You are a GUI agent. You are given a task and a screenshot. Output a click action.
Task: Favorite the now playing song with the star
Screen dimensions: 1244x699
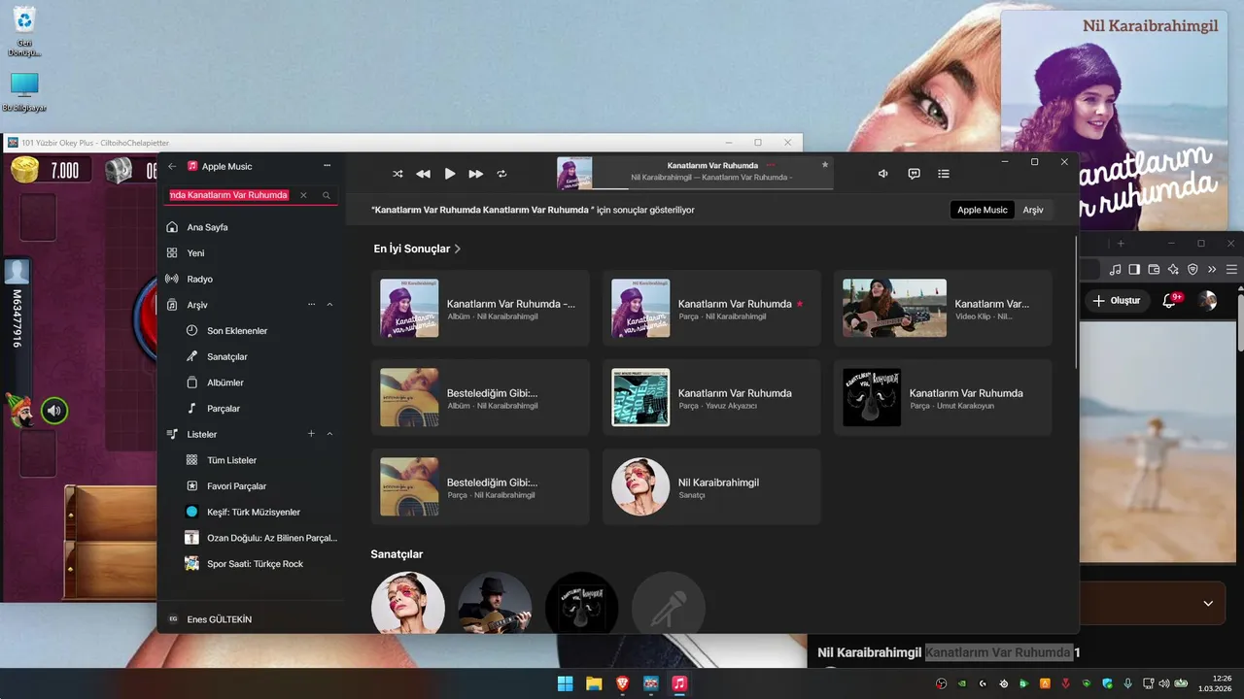825,165
